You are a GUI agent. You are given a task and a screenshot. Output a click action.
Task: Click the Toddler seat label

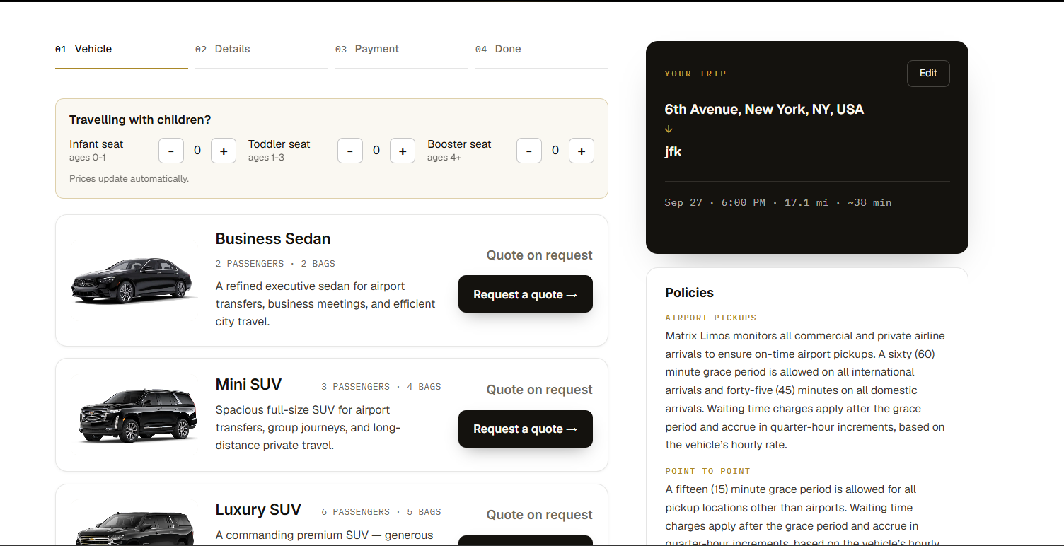[279, 144]
